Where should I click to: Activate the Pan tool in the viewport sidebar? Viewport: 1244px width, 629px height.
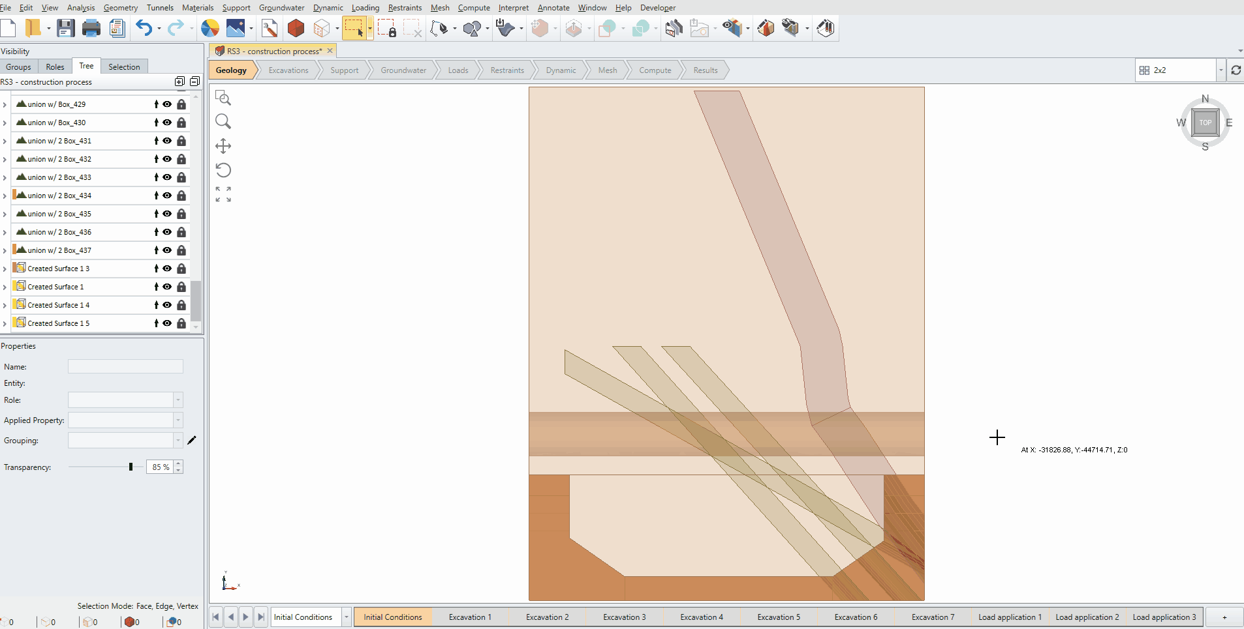pos(224,146)
